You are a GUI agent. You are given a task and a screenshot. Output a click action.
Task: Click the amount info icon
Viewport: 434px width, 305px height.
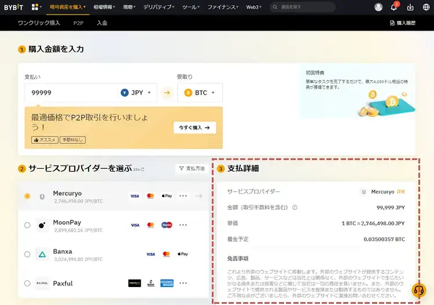[x=295, y=207]
